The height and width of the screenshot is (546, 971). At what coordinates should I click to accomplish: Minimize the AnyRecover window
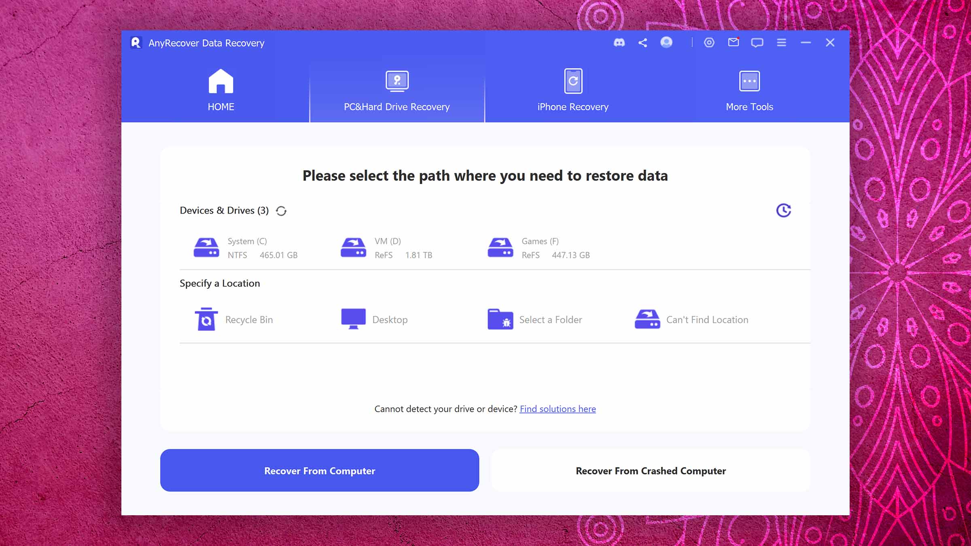click(x=806, y=42)
